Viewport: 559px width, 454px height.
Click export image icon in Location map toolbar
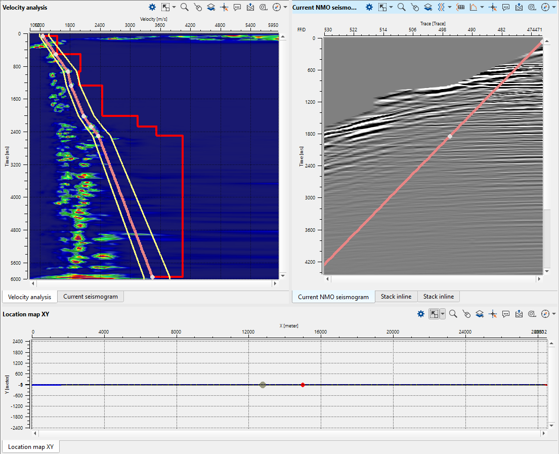[519, 314]
